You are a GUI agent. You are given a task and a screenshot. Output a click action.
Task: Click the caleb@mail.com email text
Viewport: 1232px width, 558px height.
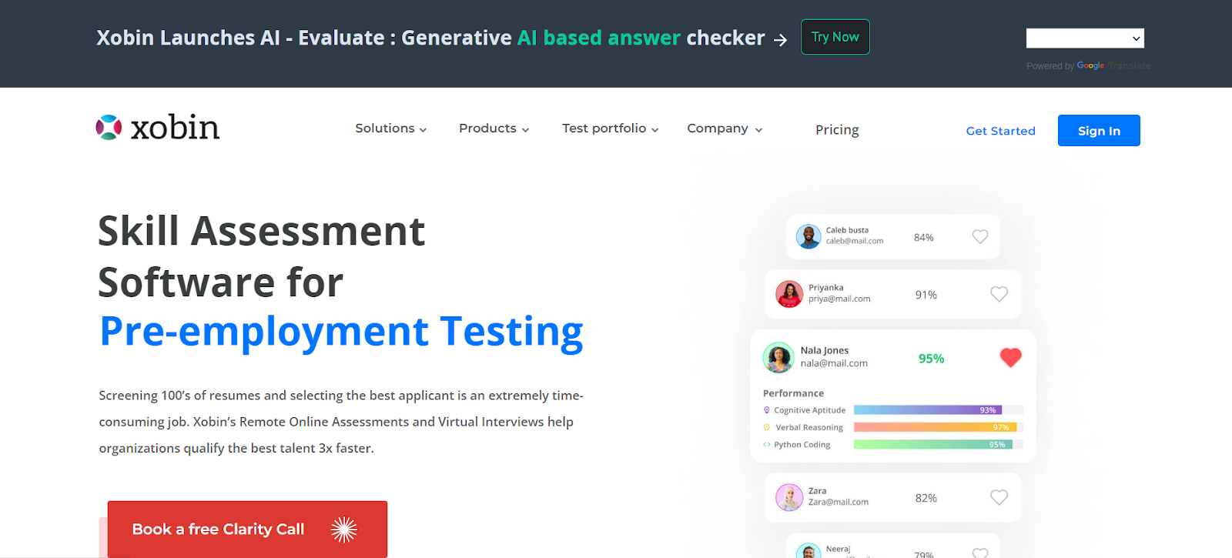coord(855,241)
